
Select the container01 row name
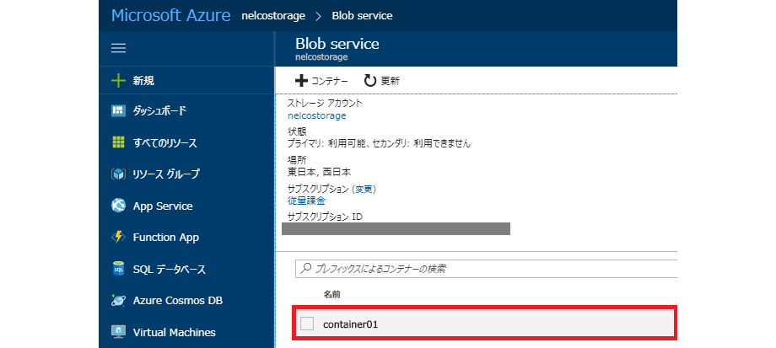coord(350,324)
